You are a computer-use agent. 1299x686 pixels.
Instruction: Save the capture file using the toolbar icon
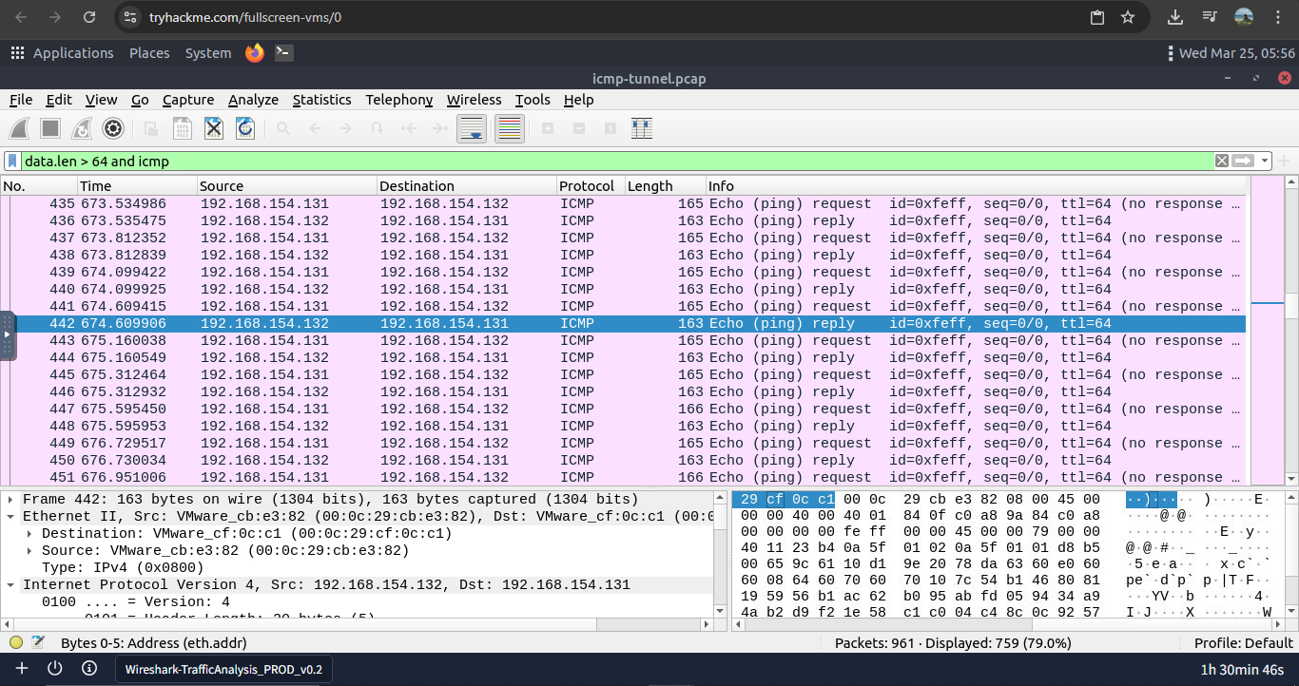[182, 128]
